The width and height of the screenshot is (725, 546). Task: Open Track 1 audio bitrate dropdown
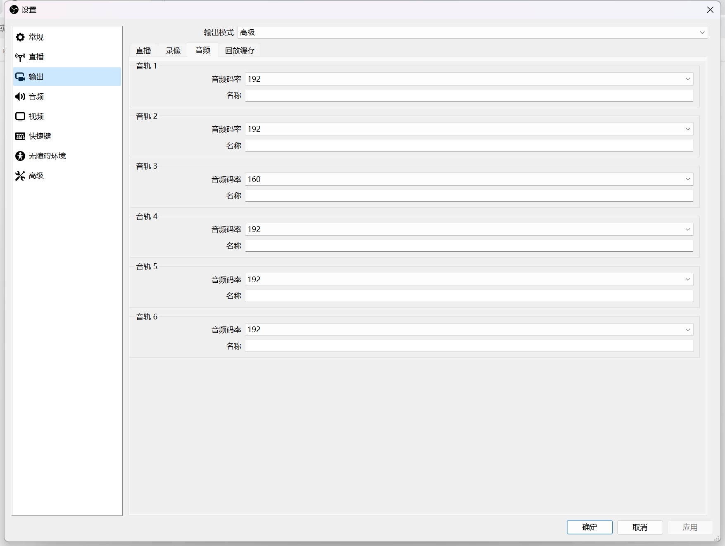[469, 79]
